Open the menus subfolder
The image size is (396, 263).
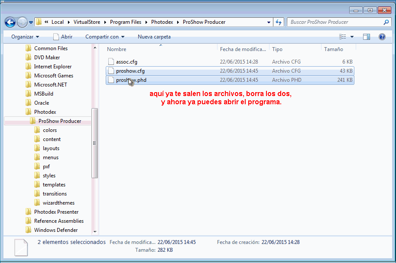(x=51, y=157)
